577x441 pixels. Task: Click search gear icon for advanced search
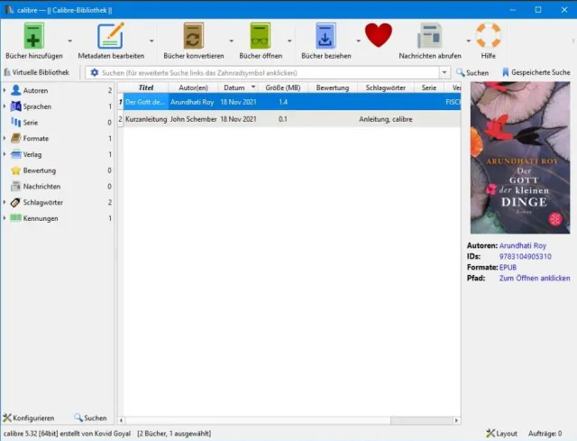pos(95,72)
